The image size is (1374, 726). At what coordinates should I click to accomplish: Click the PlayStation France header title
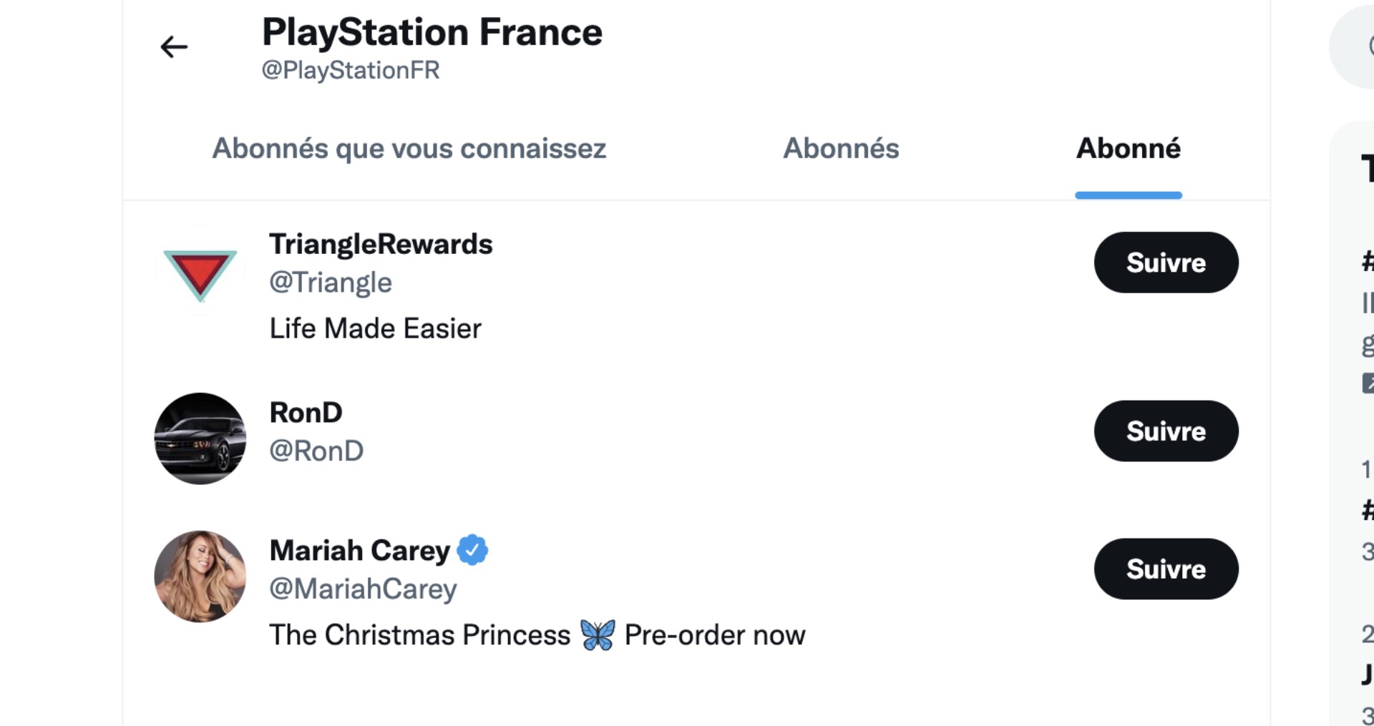pos(432,33)
